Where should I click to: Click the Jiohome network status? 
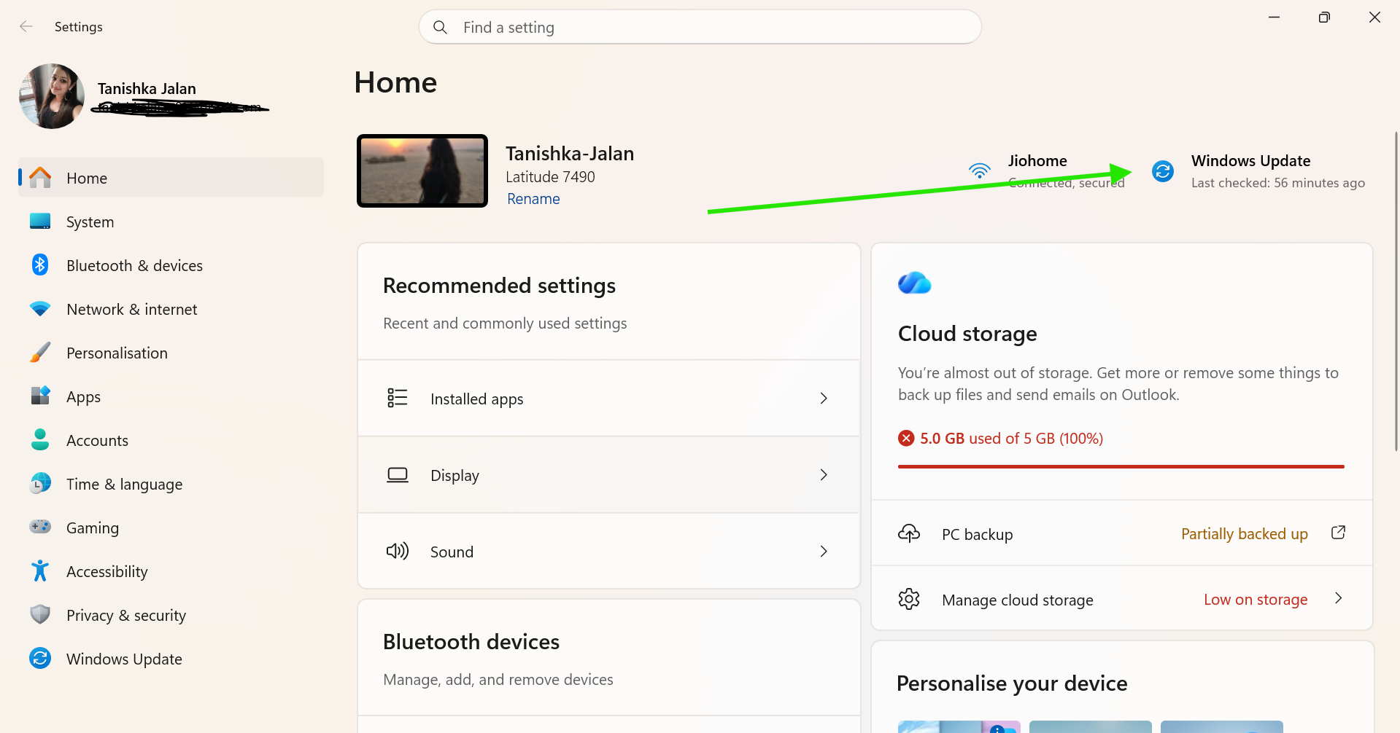coord(1046,171)
